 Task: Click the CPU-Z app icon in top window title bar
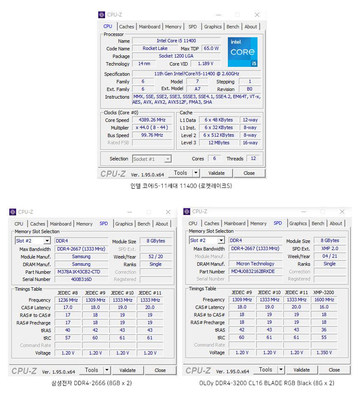(x=102, y=15)
